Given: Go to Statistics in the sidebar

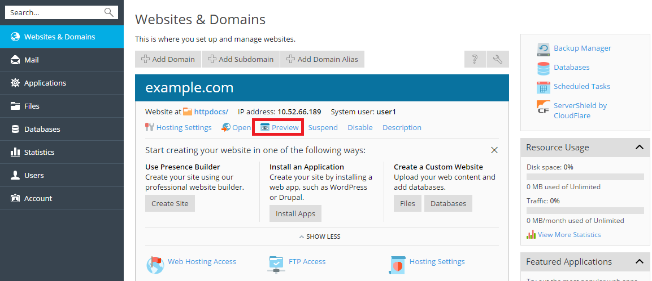Looking at the screenshot, I should (x=39, y=152).
